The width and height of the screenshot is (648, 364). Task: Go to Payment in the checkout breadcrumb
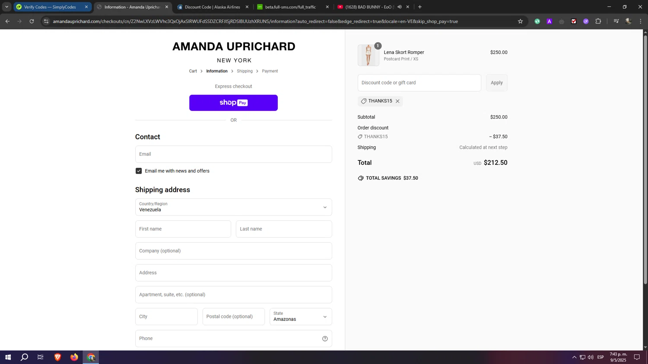pyautogui.click(x=270, y=71)
